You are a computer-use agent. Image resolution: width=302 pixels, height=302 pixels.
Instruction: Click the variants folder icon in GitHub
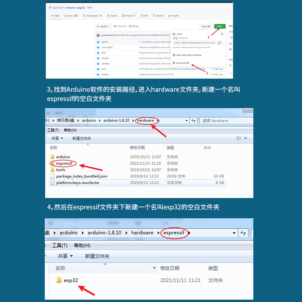pyautogui.click(x=98, y=74)
